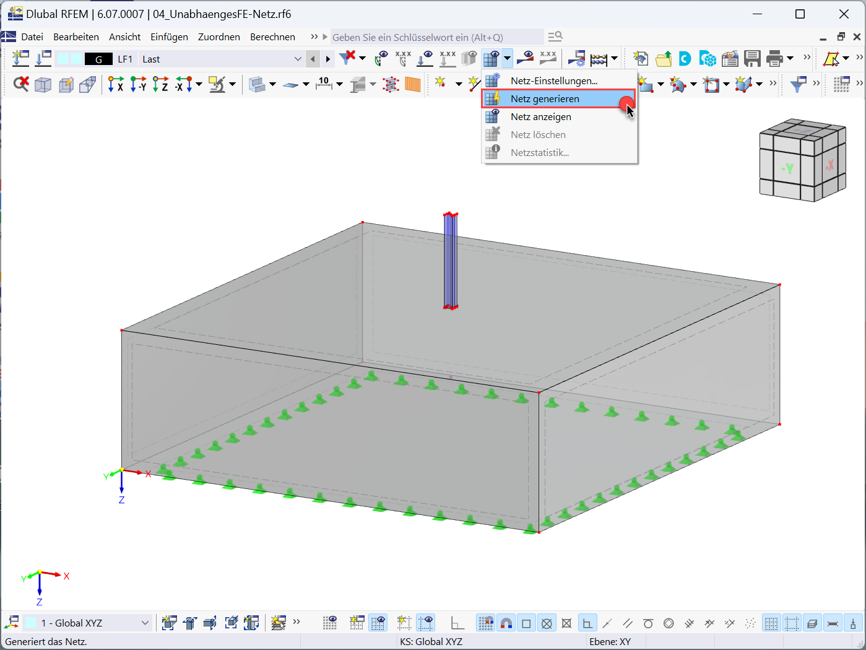Click 'Netz-Einstellungen…' in the open menu

pyautogui.click(x=553, y=80)
